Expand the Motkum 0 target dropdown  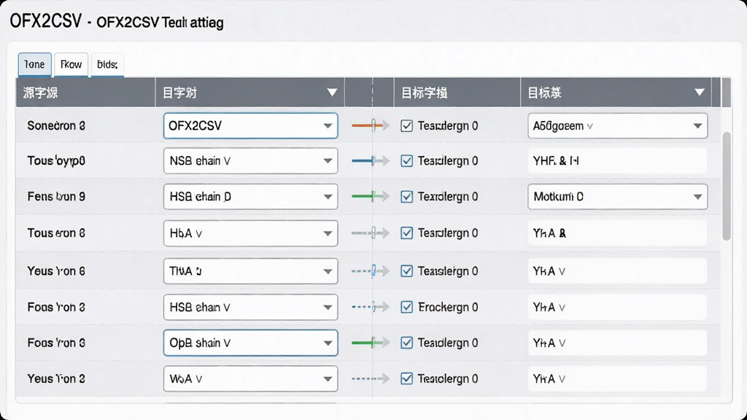pyautogui.click(x=617, y=196)
